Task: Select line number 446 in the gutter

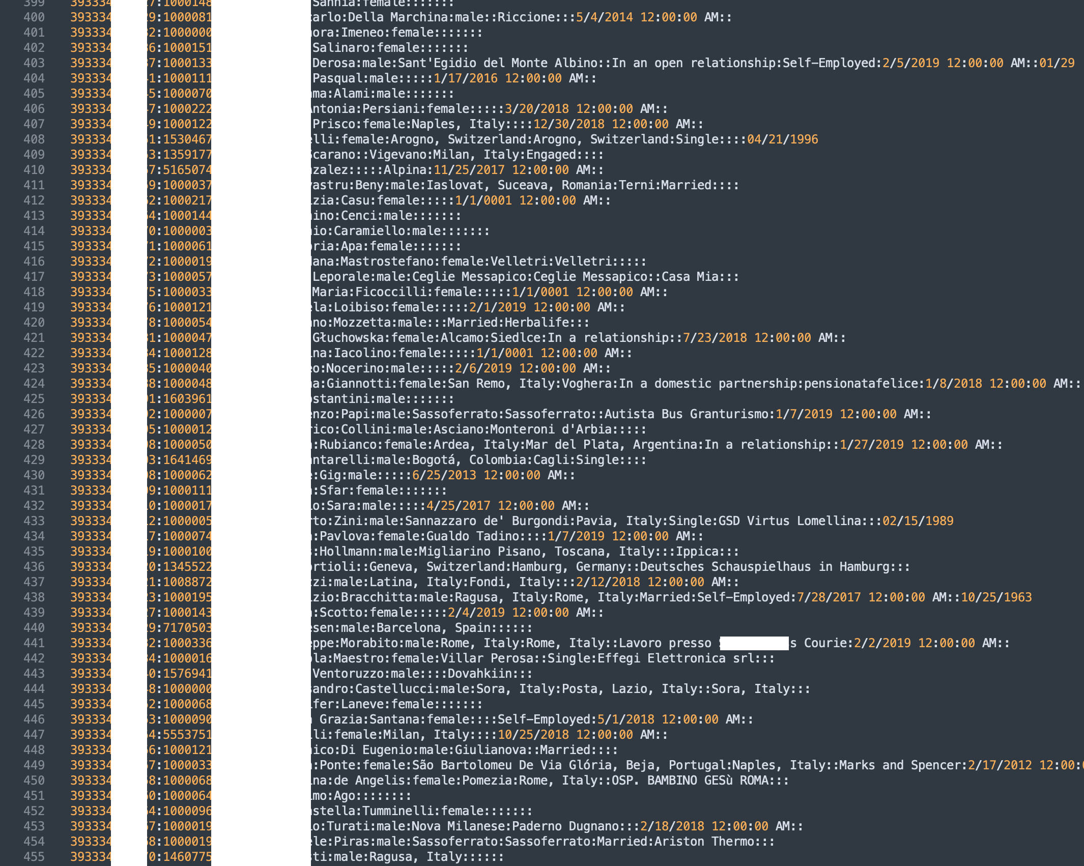Action: 34,719
